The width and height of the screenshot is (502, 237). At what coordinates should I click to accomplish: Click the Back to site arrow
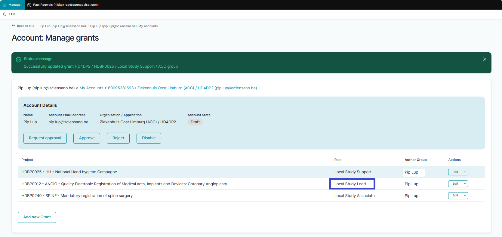tap(14, 26)
